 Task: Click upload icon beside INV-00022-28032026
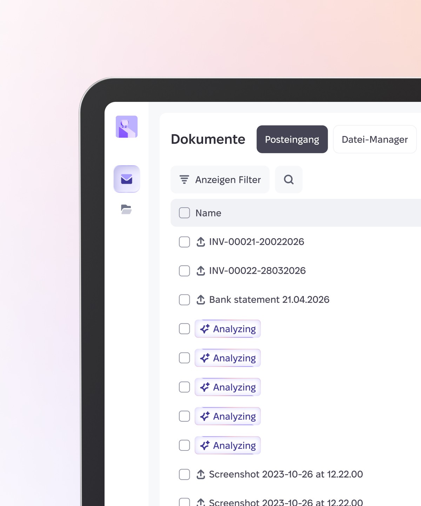pyautogui.click(x=201, y=271)
